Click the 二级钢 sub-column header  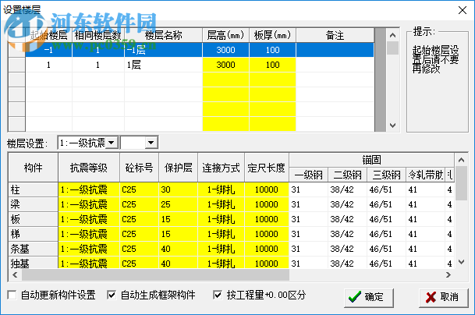coord(347,175)
